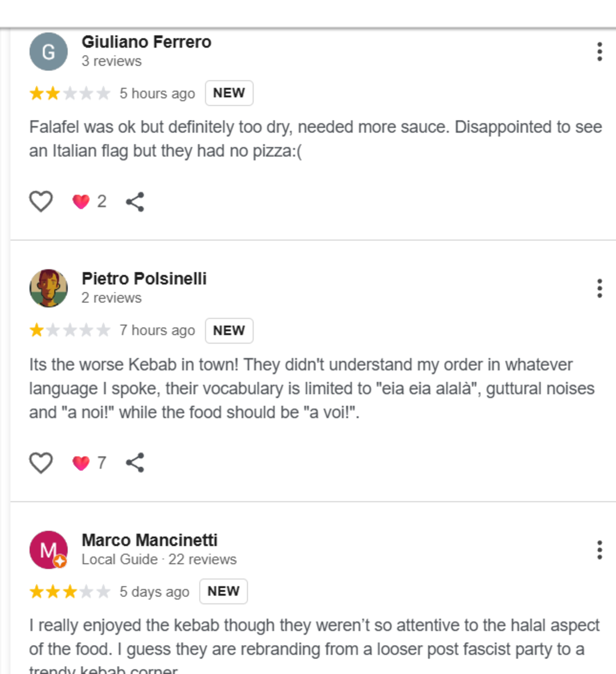Open more options for Pietro Polsinelli's review
The image size is (616, 674).
point(599,288)
